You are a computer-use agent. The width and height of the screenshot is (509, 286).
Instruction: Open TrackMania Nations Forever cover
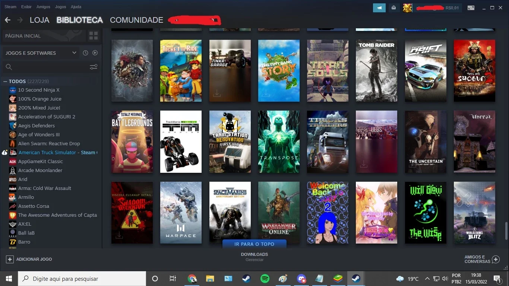coord(181,142)
